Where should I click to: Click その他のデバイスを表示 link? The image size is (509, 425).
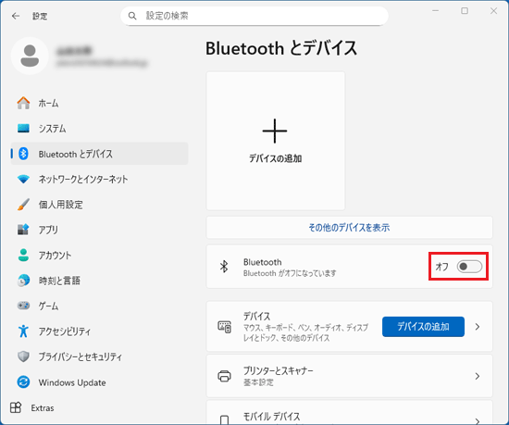point(349,227)
